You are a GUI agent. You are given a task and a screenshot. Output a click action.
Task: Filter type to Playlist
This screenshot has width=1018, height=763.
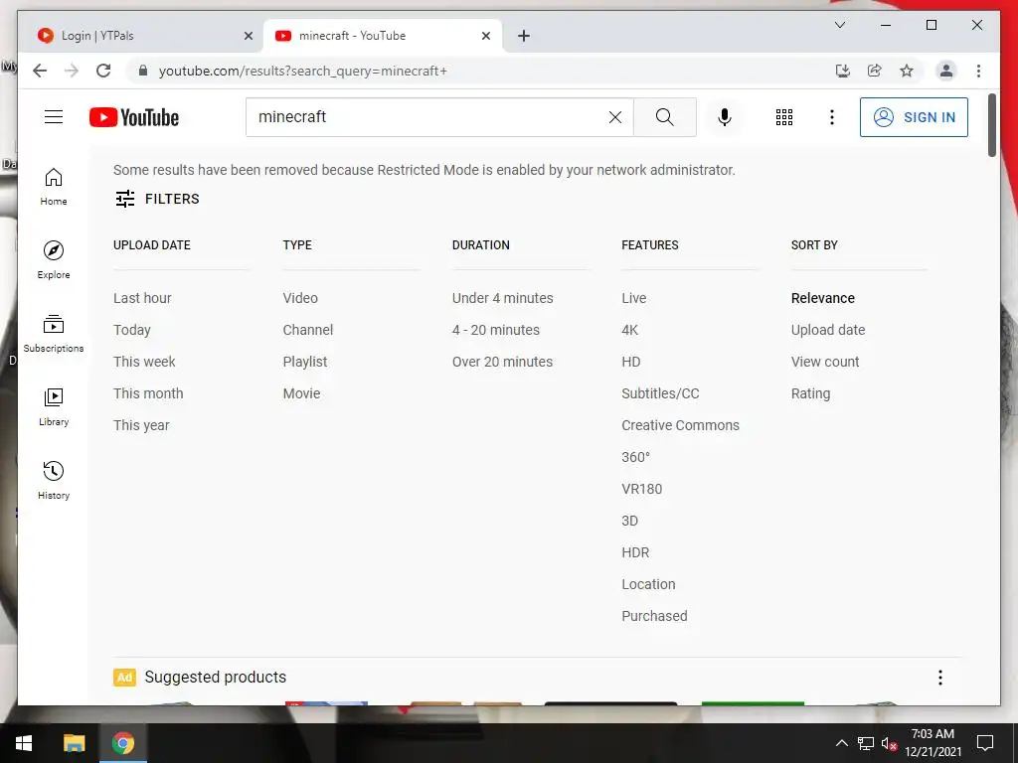click(305, 362)
